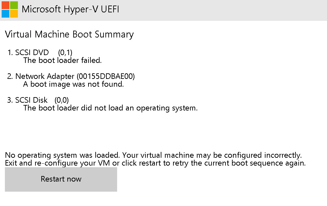This screenshot has width=327, height=206.
Task: Click the Virtual Machine Boot Summary heading
Action: 69,34
